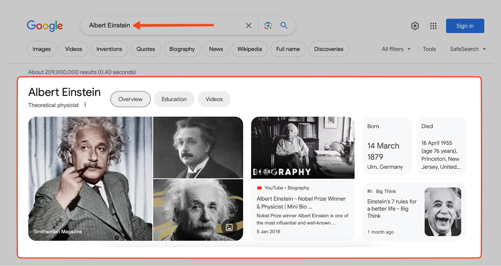Image resolution: width=501 pixels, height=266 pixels.
Task: Select the Biography filter chip
Action: click(x=182, y=49)
